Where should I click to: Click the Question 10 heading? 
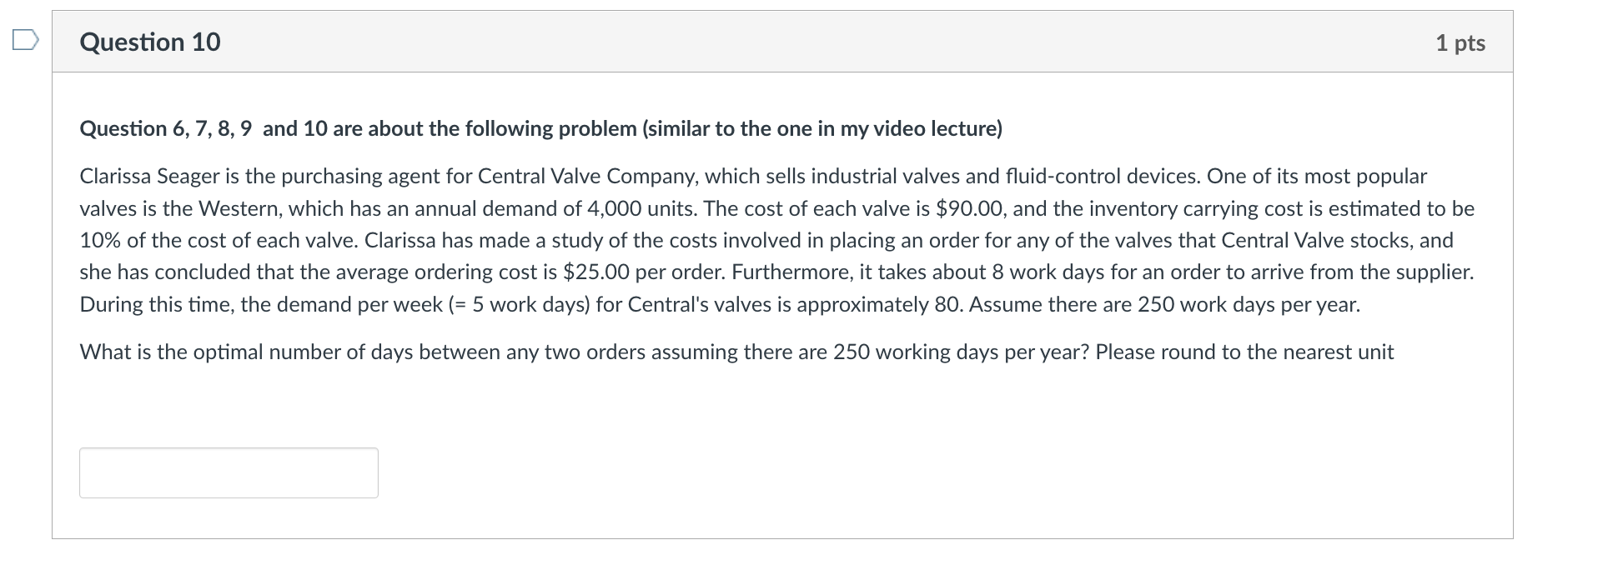tap(150, 42)
